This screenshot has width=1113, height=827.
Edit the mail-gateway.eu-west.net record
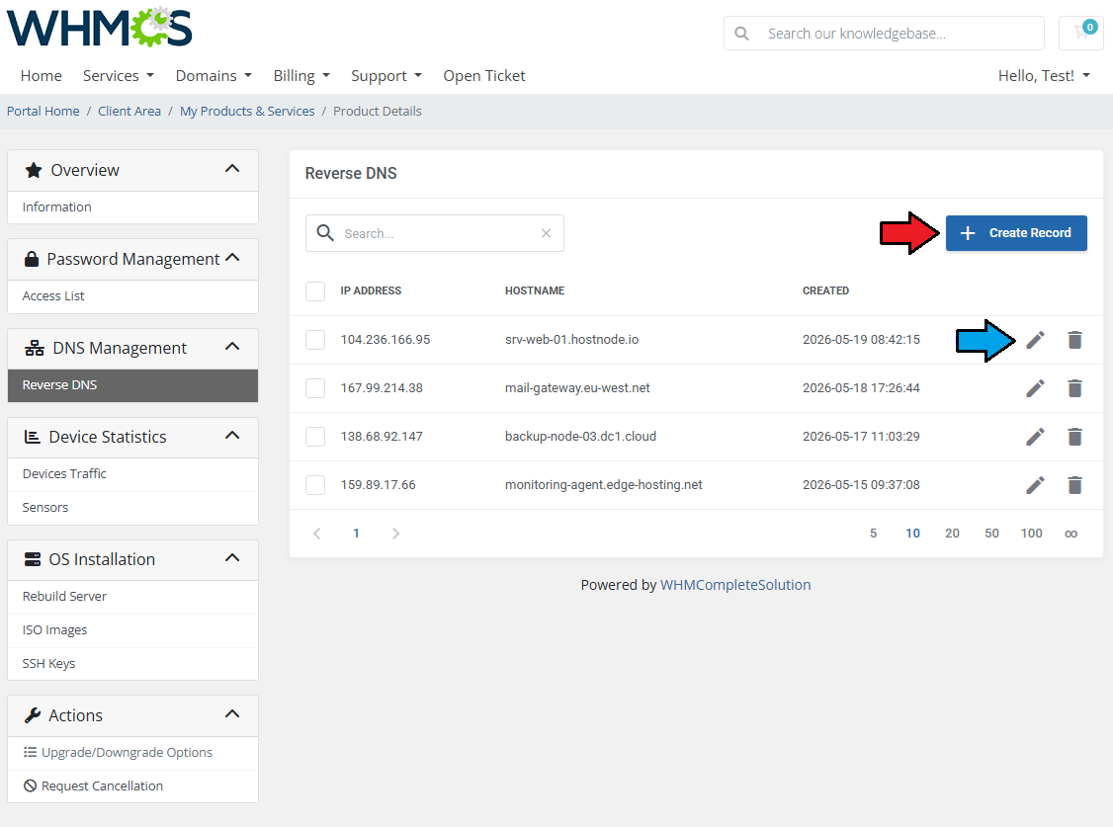point(1035,388)
